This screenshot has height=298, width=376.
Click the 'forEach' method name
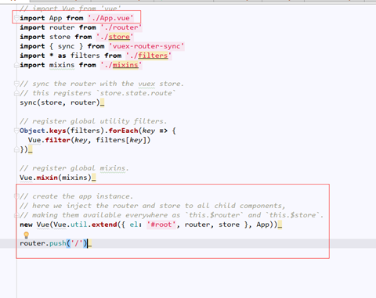tap(123, 131)
